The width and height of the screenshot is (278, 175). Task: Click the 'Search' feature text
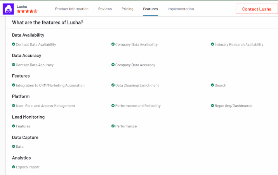tap(221, 85)
